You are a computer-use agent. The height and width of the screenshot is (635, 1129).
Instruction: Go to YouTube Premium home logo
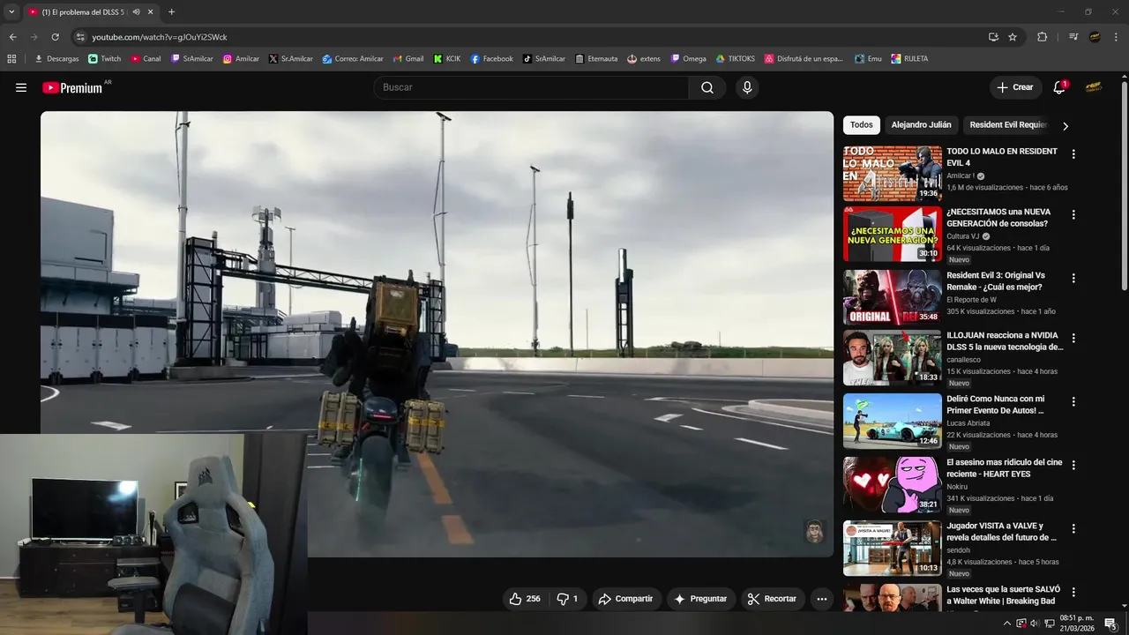(72, 87)
